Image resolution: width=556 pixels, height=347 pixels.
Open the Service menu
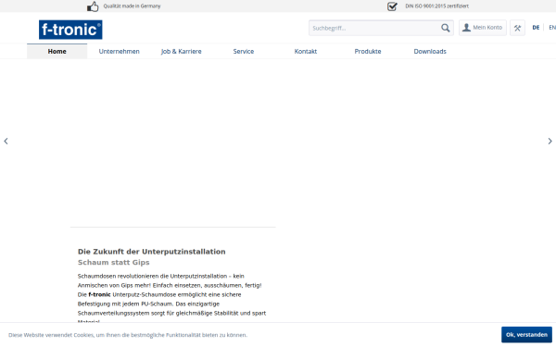click(x=244, y=51)
